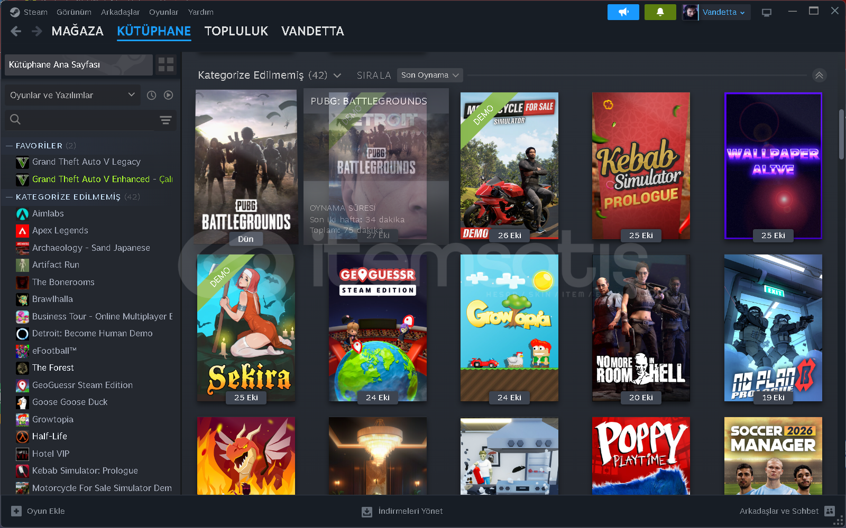
Task: Switch to Big Picture mode monitor icon
Action: point(767,12)
